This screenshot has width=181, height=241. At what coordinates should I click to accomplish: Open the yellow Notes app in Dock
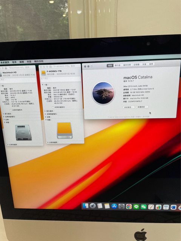pyautogui.click(x=107, y=206)
